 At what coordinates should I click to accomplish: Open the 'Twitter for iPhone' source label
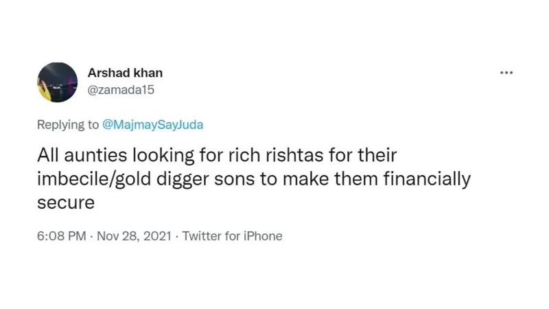click(x=232, y=236)
